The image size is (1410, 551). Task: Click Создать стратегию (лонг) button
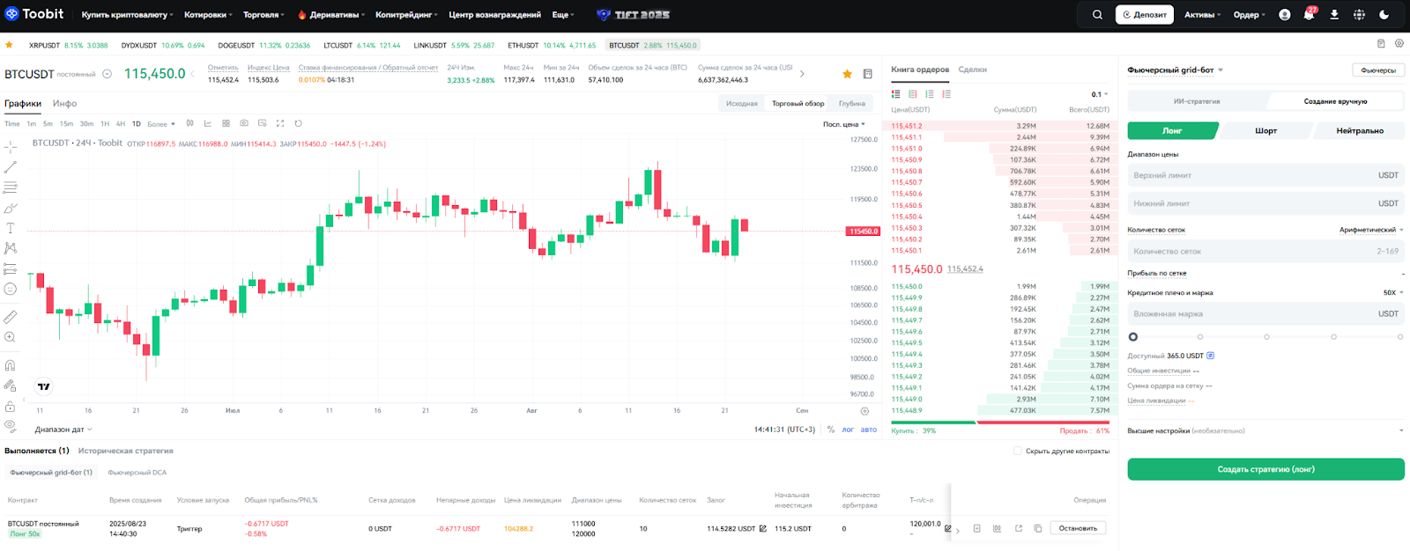click(1265, 469)
